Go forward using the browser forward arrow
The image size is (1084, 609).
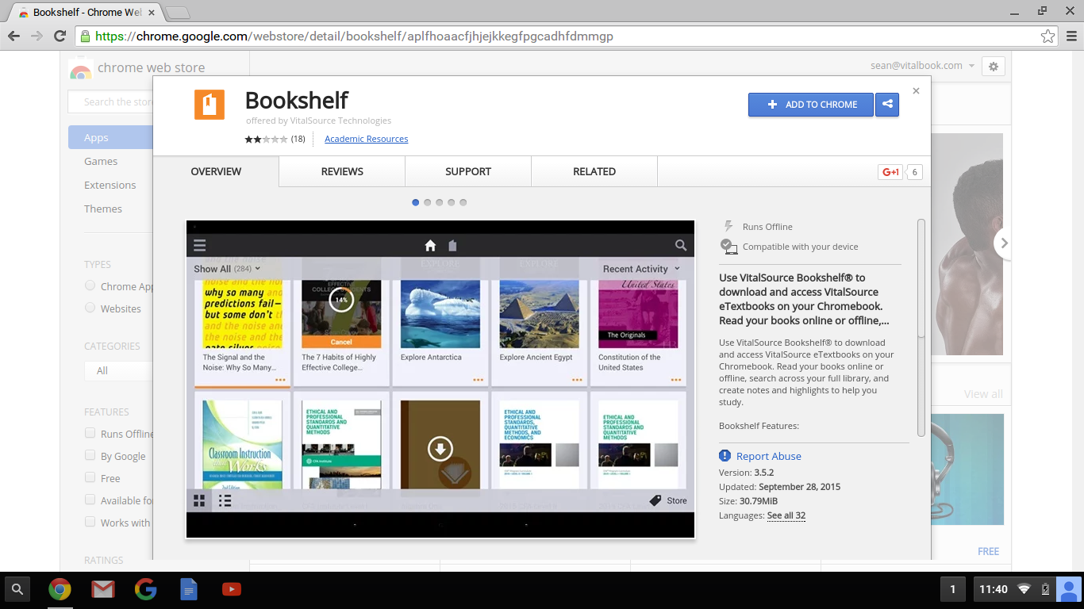pos(37,36)
